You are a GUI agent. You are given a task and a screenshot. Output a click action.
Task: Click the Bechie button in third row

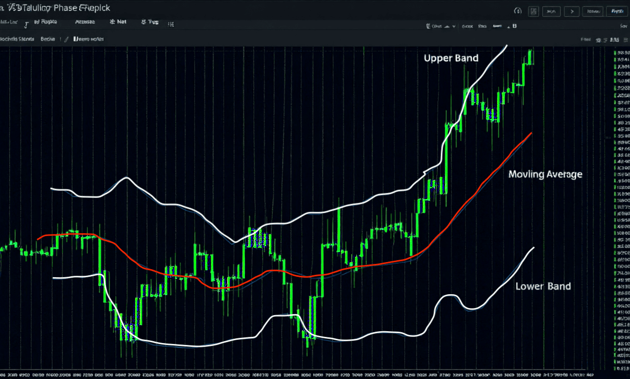47,39
